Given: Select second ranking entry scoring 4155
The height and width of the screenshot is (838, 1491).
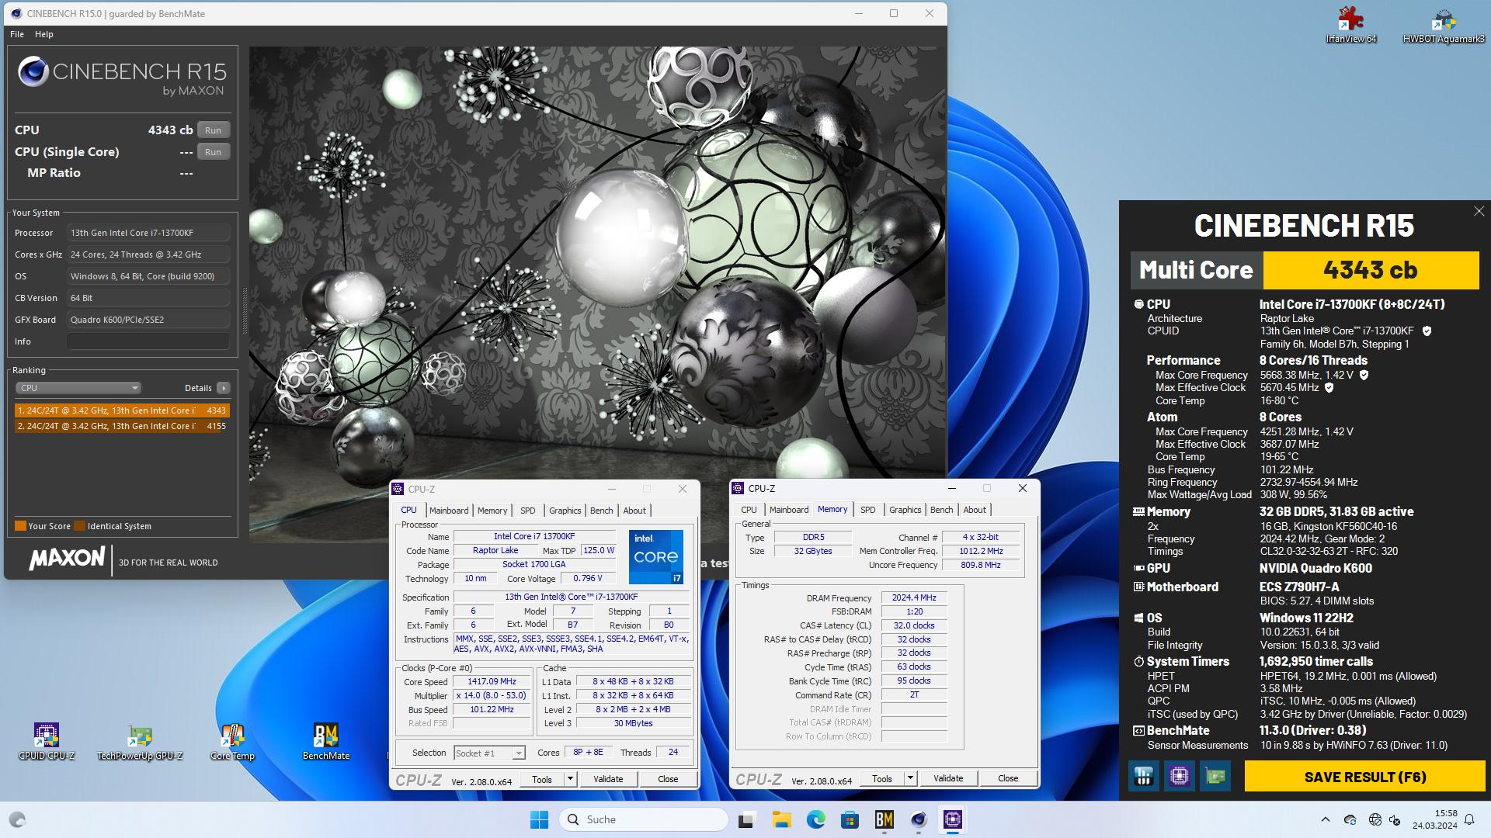Looking at the screenshot, I should pyautogui.click(x=122, y=426).
